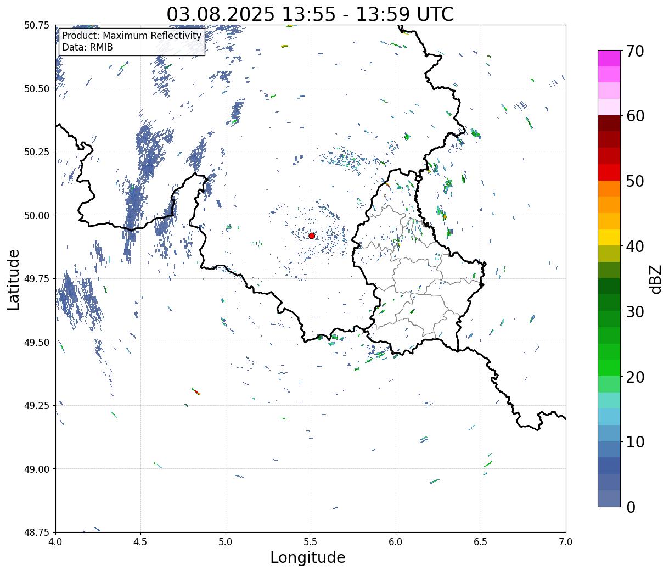Image resolution: width=669 pixels, height=571 pixels.
Task: Click the colorbar tick label 40
Action: (x=634, y=246)
